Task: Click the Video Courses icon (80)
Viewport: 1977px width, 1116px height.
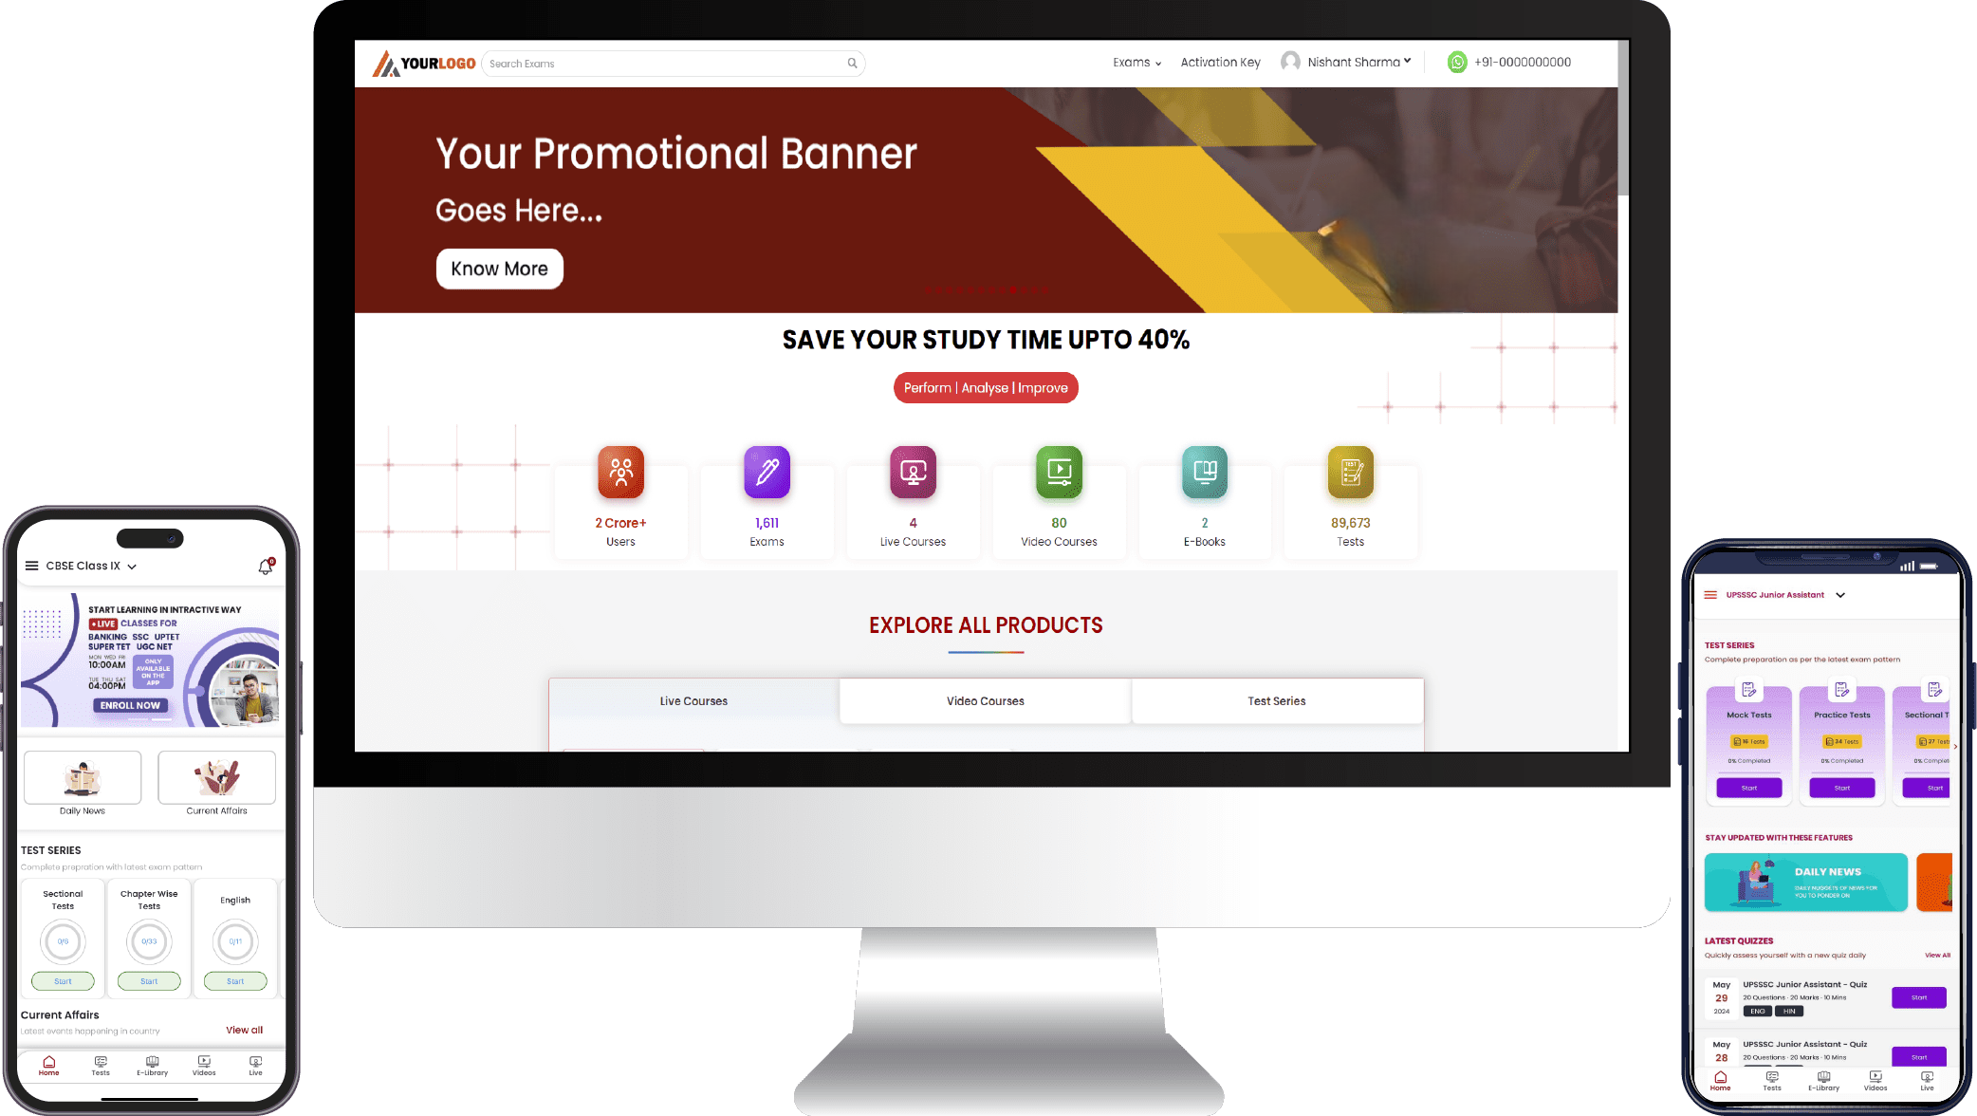Action: (x=1059, y=471)
